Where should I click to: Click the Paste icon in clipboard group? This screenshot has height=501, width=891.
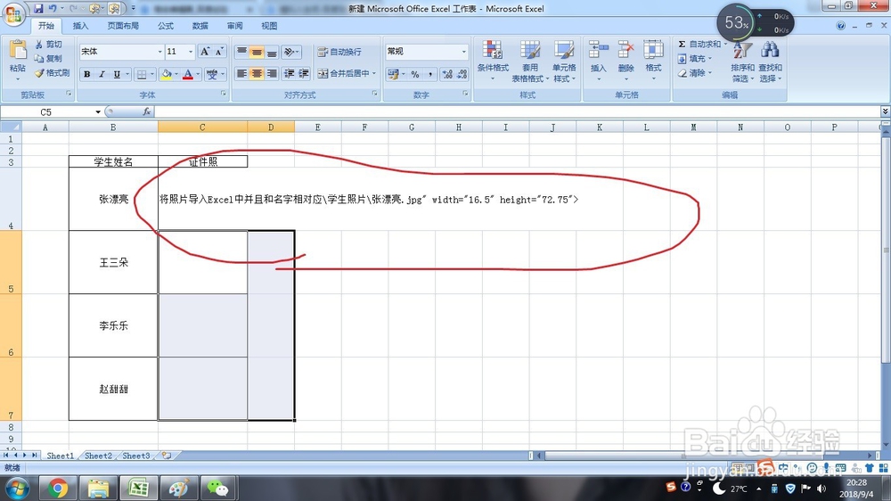[x=18, y=51]
